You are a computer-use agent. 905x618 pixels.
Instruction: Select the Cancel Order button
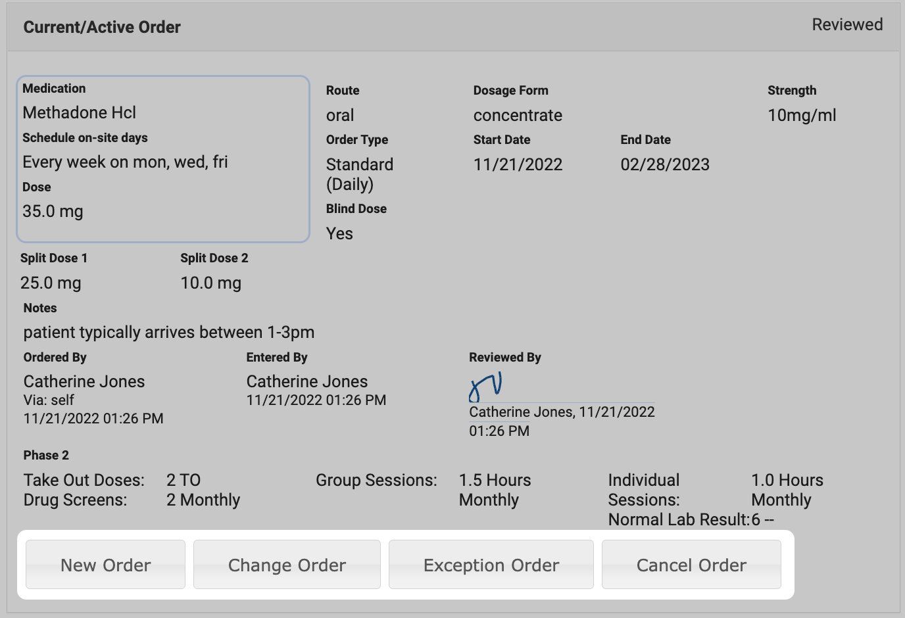(691, 565)
